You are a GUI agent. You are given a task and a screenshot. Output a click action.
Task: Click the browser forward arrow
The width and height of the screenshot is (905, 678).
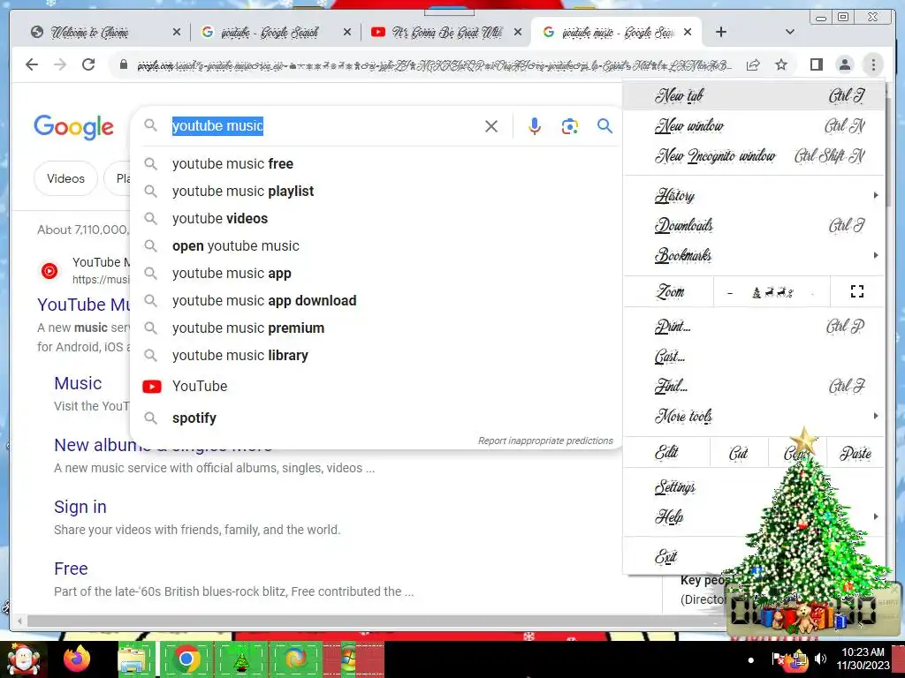(60, 64)
